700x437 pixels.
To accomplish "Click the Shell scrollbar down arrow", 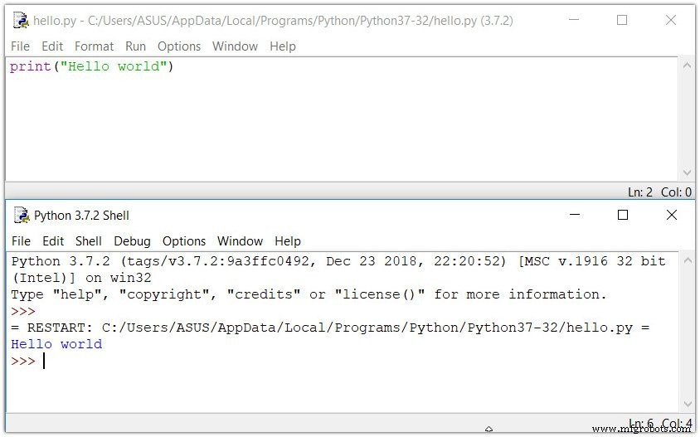I will pyautogui.click(x=688, y=404).
